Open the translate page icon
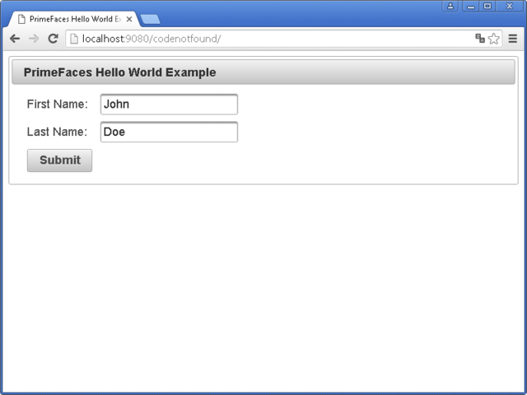Screen dimensions: 527x395 (x=480, y=39)
